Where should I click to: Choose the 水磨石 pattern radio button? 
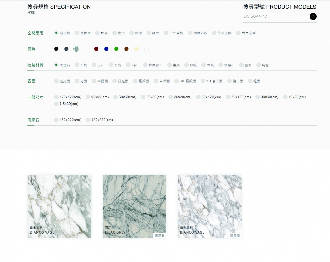(221, 65)
